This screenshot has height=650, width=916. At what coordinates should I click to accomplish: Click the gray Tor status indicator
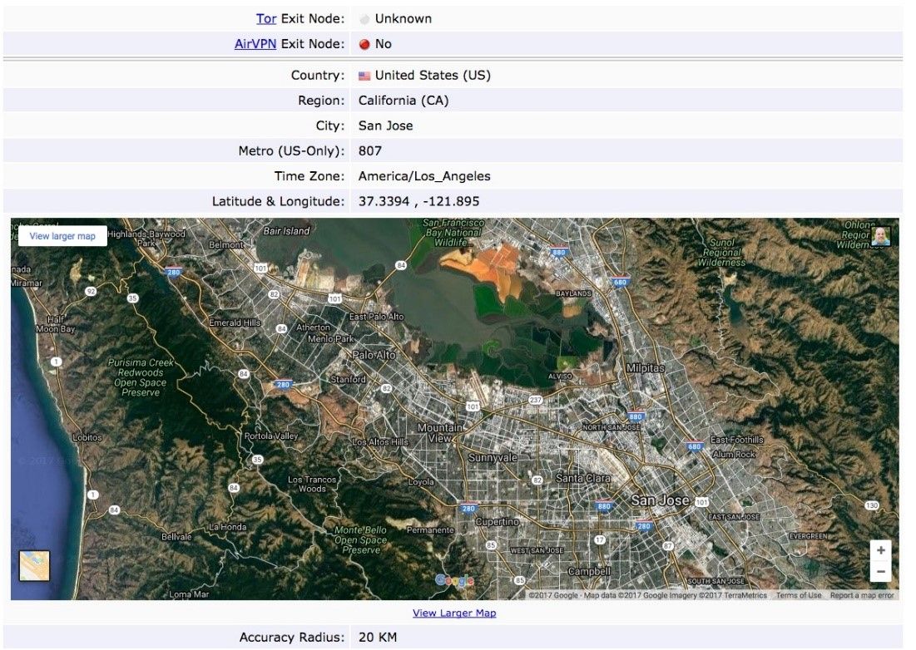click(x=364, y=19)
